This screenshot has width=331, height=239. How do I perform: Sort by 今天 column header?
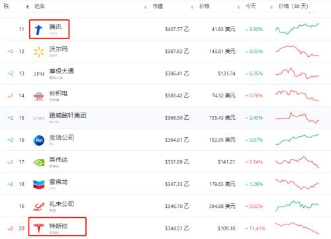[251, 6]
